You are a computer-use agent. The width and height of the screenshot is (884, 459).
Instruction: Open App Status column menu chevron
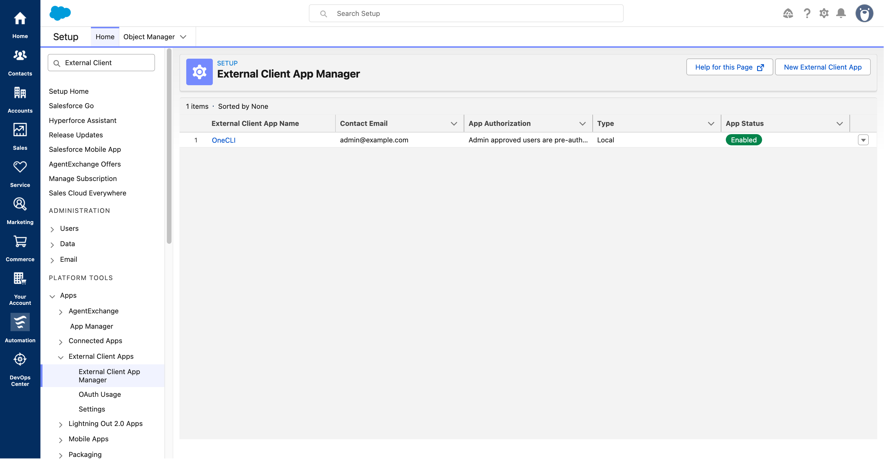pos(840,124)
